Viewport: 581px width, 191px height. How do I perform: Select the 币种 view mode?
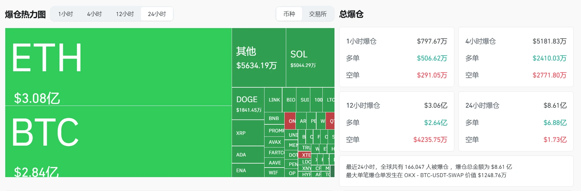click(289, 14)
